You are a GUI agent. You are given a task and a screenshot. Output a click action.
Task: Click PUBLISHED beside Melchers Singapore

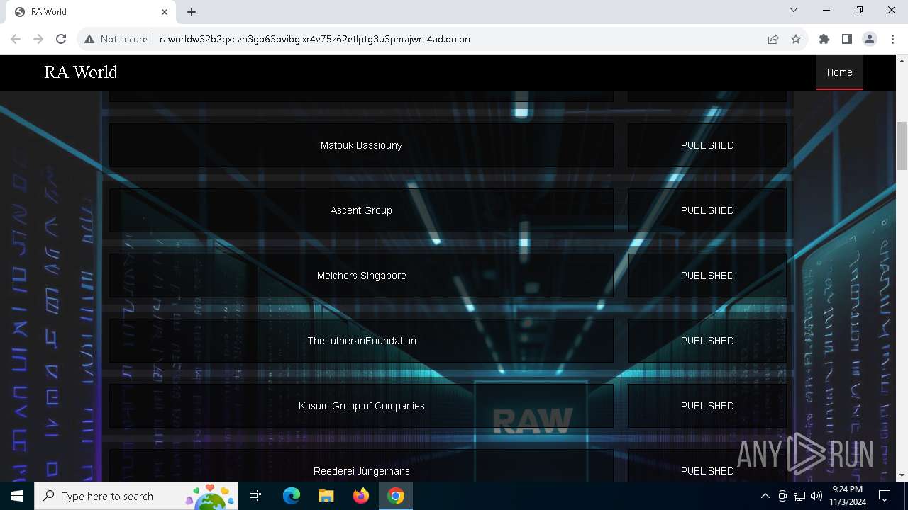pyautogui.click(x=707, y=276)
